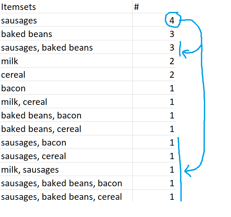Viewport: 231px width, 217px height.
Task: Click the circled 4 count for sausages
Action: coord(172,20)
